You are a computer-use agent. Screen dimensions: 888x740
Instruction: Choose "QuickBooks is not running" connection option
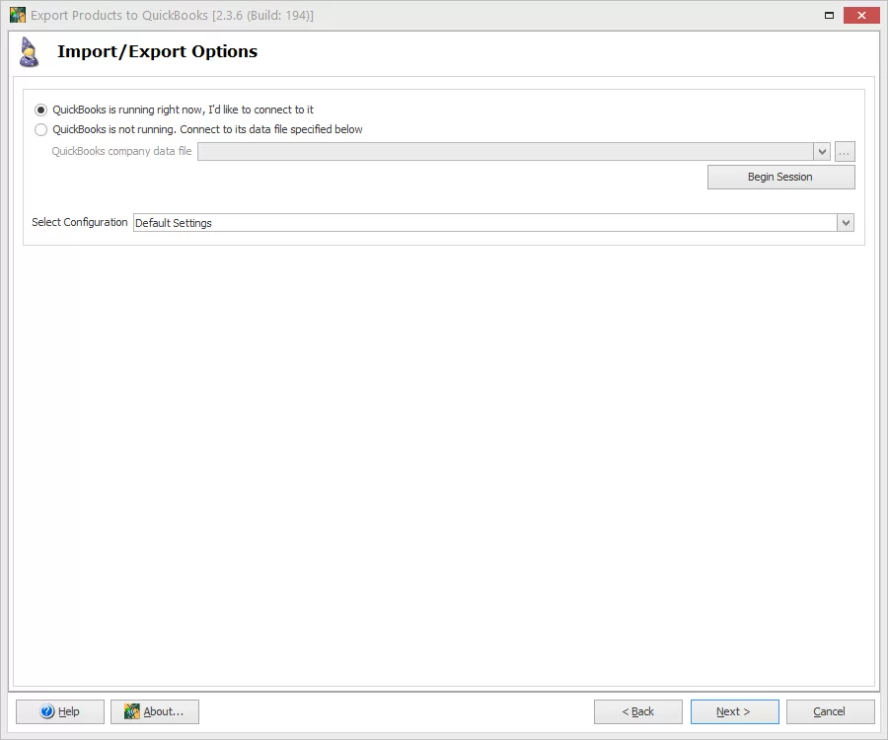(40, 129)
